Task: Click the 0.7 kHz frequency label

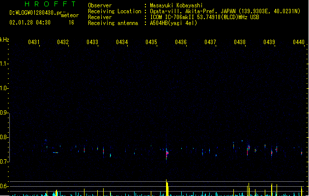Action: 4,162
